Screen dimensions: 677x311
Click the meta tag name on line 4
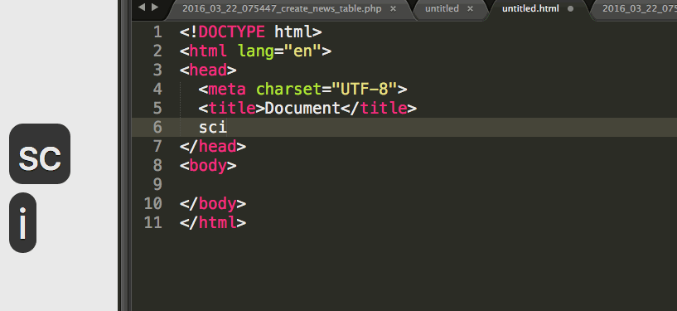pos(227,89)
